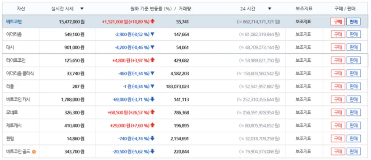Click 판매 for 제트캐시
Image resolution: width=371 pixels, height=160 pixels.
point(353,125)
